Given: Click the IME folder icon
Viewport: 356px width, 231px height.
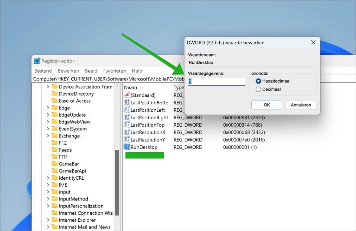Looking at the screenshot, I should coord(55,185).
